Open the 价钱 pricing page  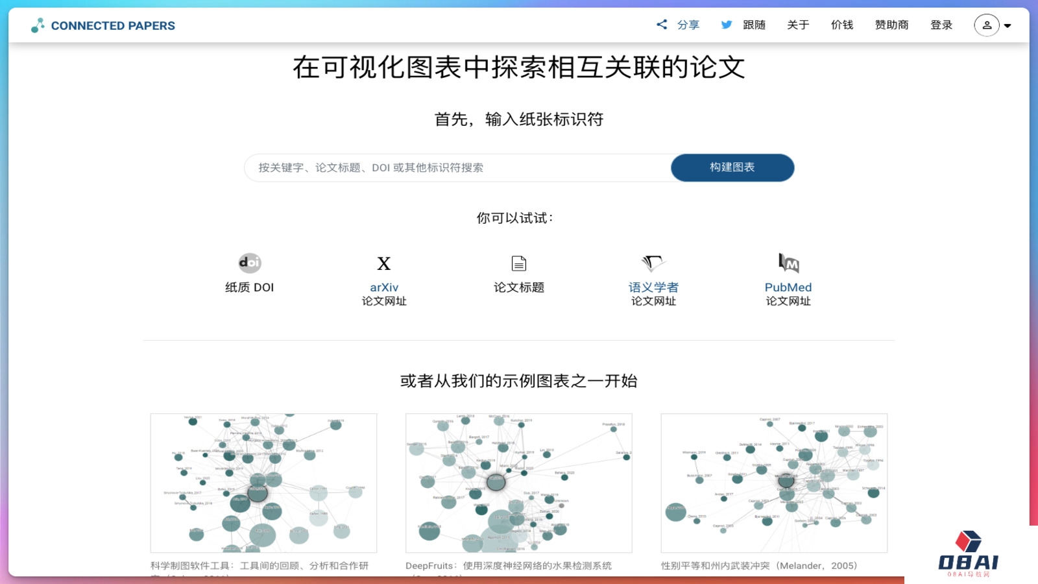842,25
